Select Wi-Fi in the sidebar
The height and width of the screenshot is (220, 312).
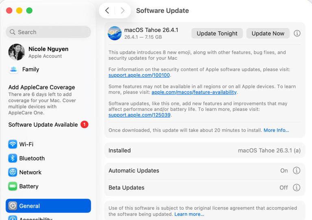point(48,144)
